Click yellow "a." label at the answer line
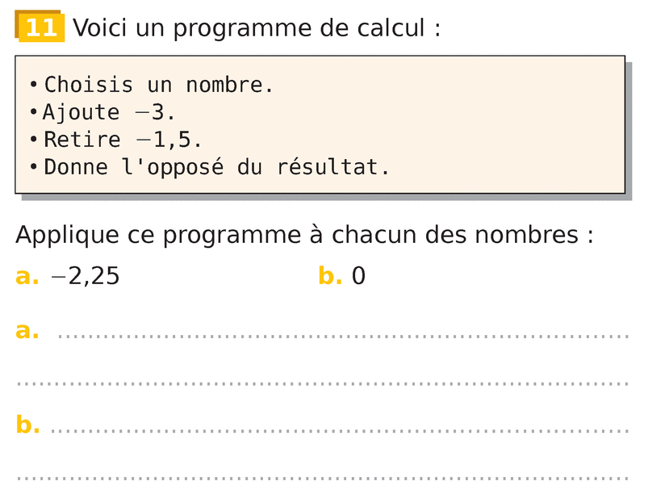648x498 pixels. pyautogui.click(x=27, y=330)
